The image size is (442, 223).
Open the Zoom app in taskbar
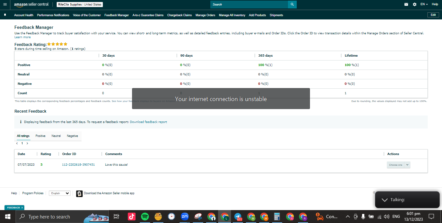pos(185,217)
